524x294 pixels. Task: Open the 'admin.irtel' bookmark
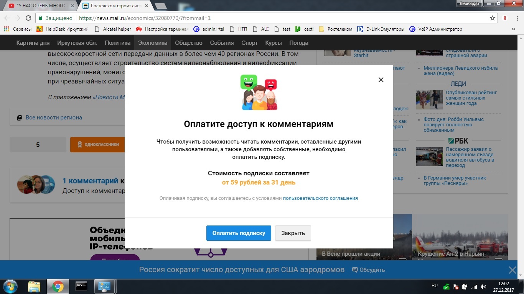tap(209, 29)
